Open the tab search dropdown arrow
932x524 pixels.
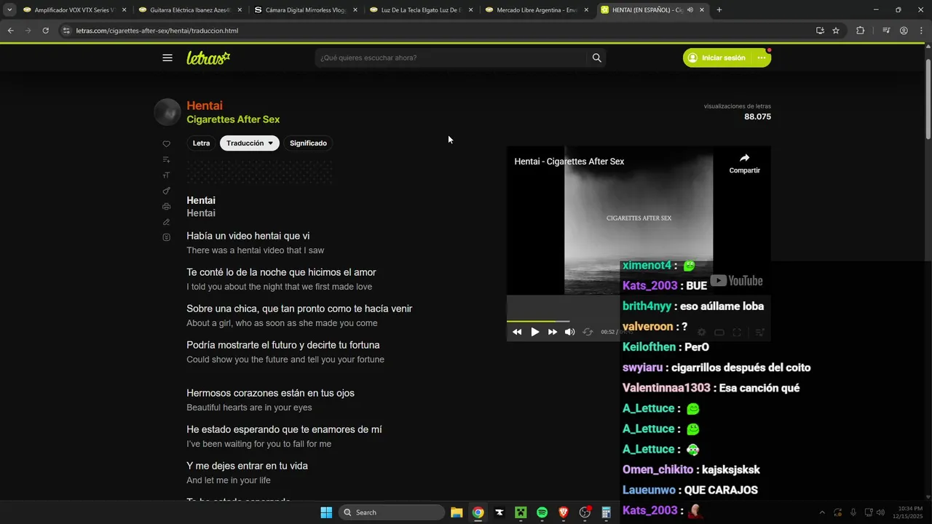9,10
